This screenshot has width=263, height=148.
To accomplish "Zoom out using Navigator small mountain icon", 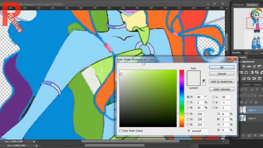I will click(247, 53).
